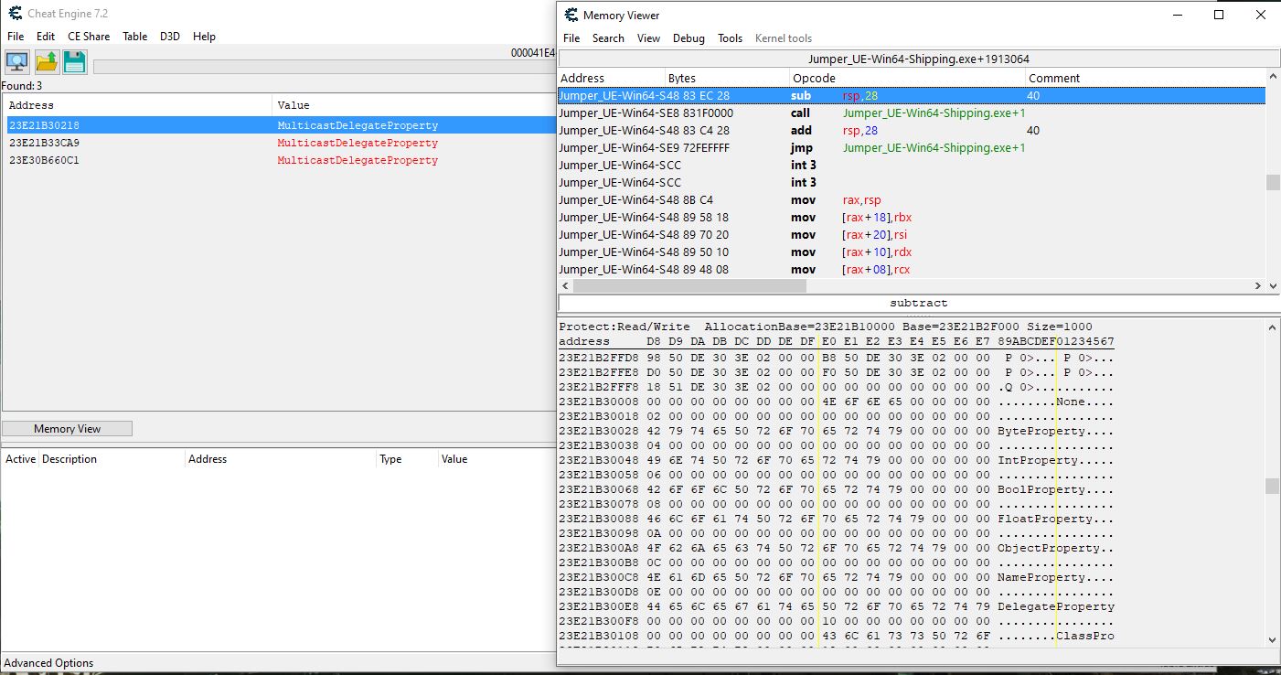Screen dimensions: 1281x675
Task: Click hex view scrollbar down arrow
Action: pyautogui.click(x=1273, y=639)
